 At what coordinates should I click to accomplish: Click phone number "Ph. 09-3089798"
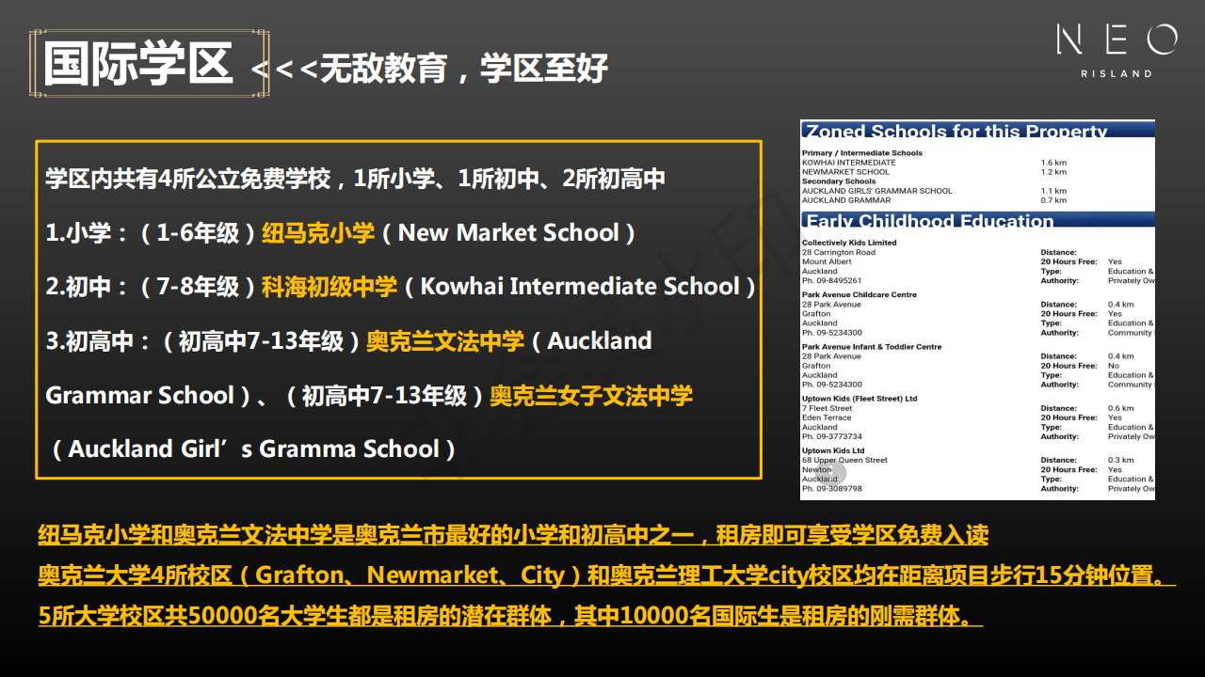click(832, 489)
